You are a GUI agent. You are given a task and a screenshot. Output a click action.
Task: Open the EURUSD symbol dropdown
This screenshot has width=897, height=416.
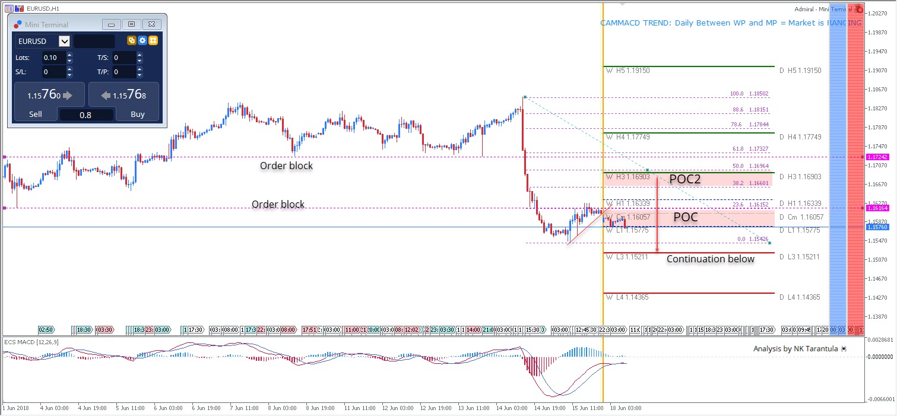tap(64, 41)
